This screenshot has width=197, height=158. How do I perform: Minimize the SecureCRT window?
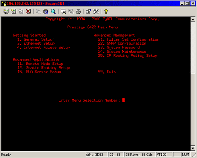click(x=182, y=3)
